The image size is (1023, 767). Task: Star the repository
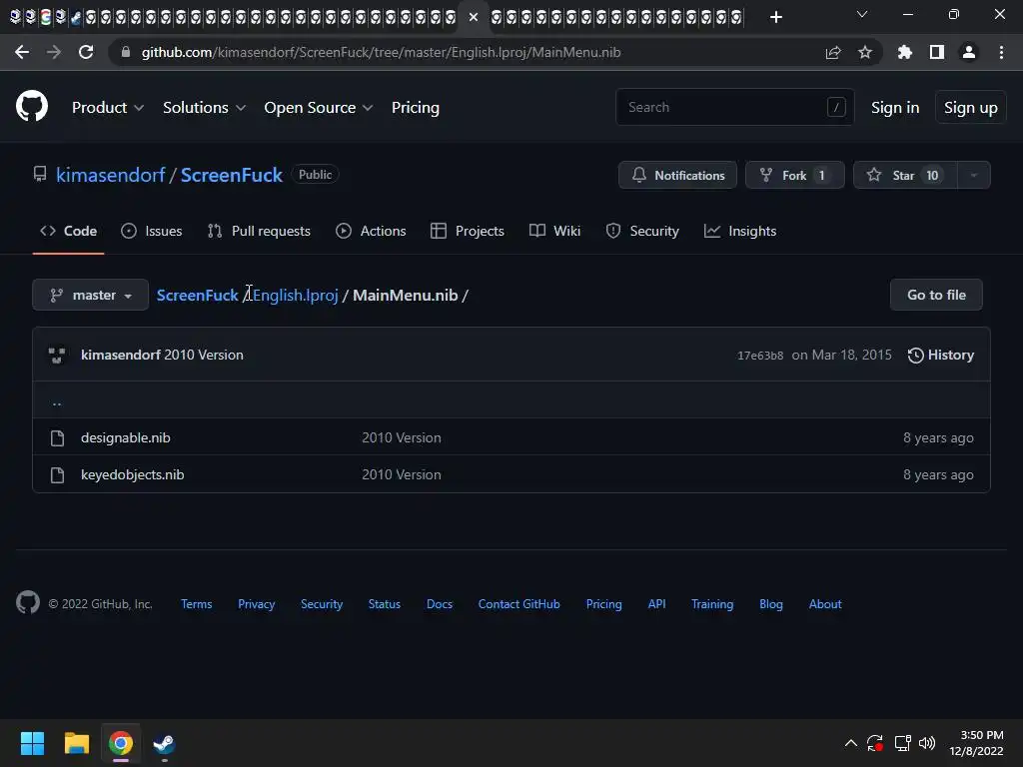click(x=905, y=175)
